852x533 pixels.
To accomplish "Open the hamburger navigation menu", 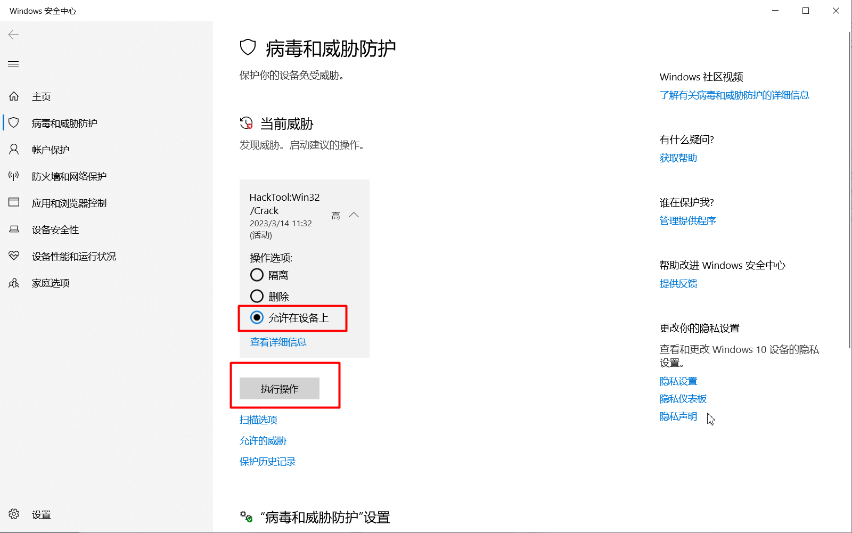I will pos(13,64).
